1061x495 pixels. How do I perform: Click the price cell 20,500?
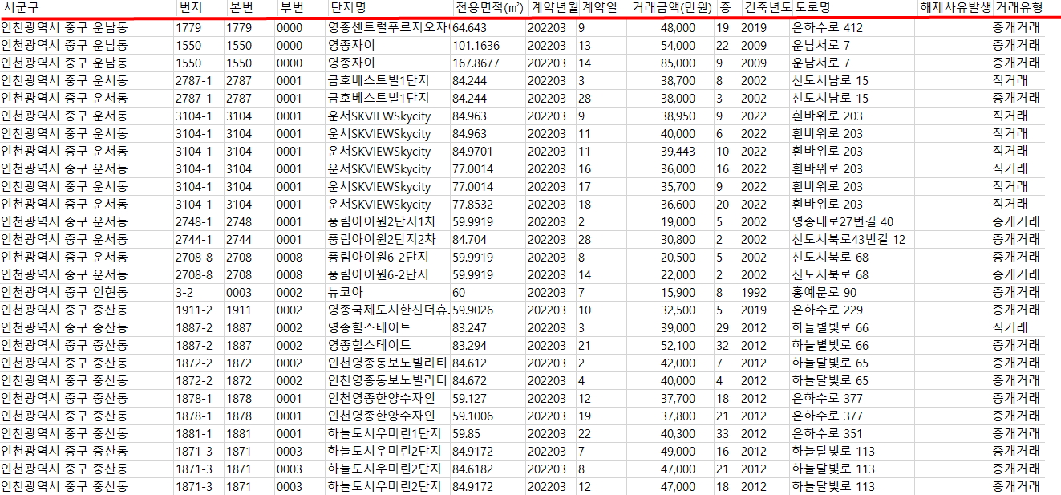tap(678, 258)
